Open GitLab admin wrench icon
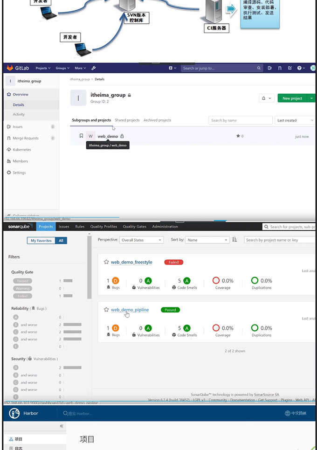The width and height of the screenshot is (317, 450). point(94,68)
